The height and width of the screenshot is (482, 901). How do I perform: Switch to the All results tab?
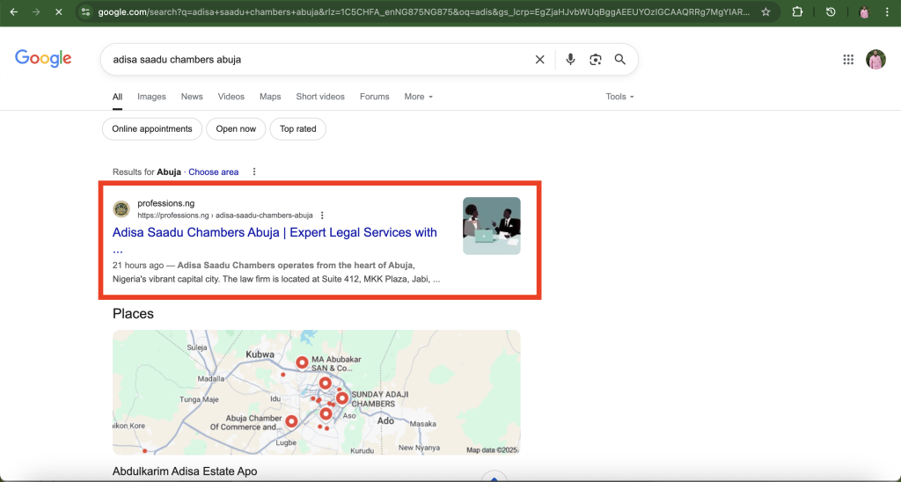117,97
